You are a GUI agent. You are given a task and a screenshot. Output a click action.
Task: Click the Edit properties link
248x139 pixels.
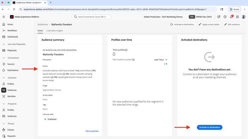[92, 131]
